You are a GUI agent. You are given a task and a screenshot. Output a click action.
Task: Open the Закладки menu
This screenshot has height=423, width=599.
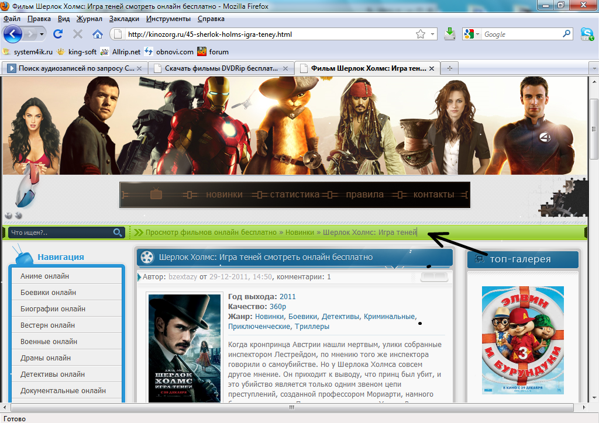(123, 18)
